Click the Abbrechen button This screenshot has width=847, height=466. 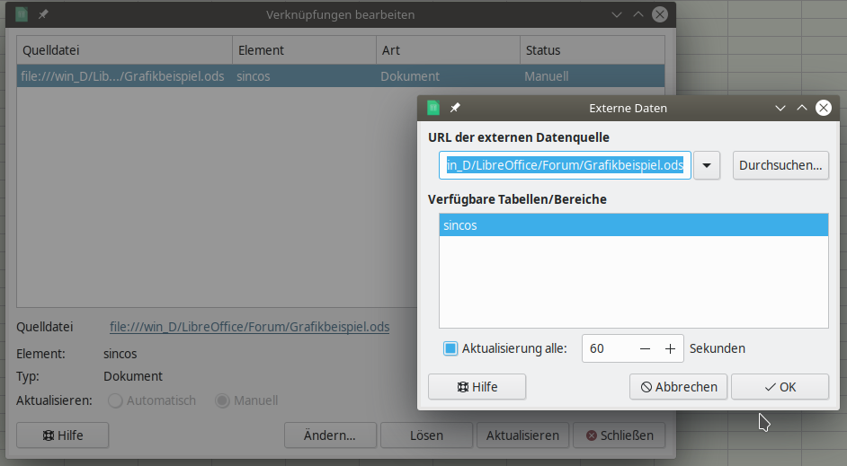pyautogui.click(x=679, y=387)
